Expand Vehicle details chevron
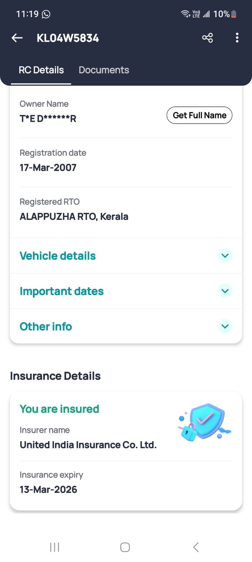This screenshot has width=252, height=562. coord(225,256)
